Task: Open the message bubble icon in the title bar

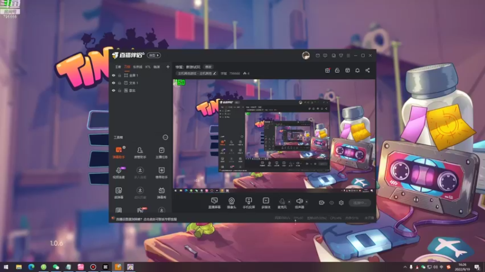Action: (325, 56)
